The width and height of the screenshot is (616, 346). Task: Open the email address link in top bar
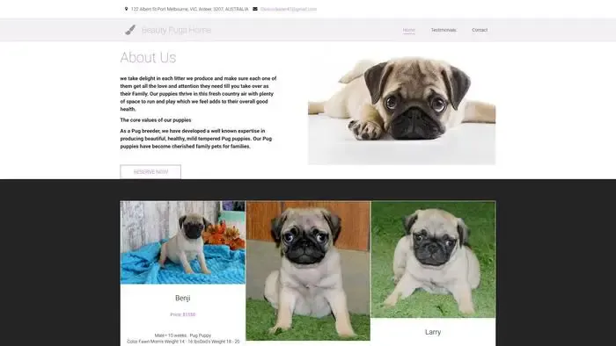tap(288, 9)
